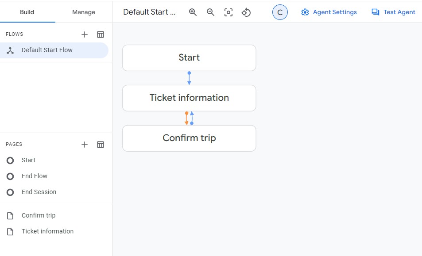
Task: Click the focus/fit graph icon
Action: click(x=228, y=12)
